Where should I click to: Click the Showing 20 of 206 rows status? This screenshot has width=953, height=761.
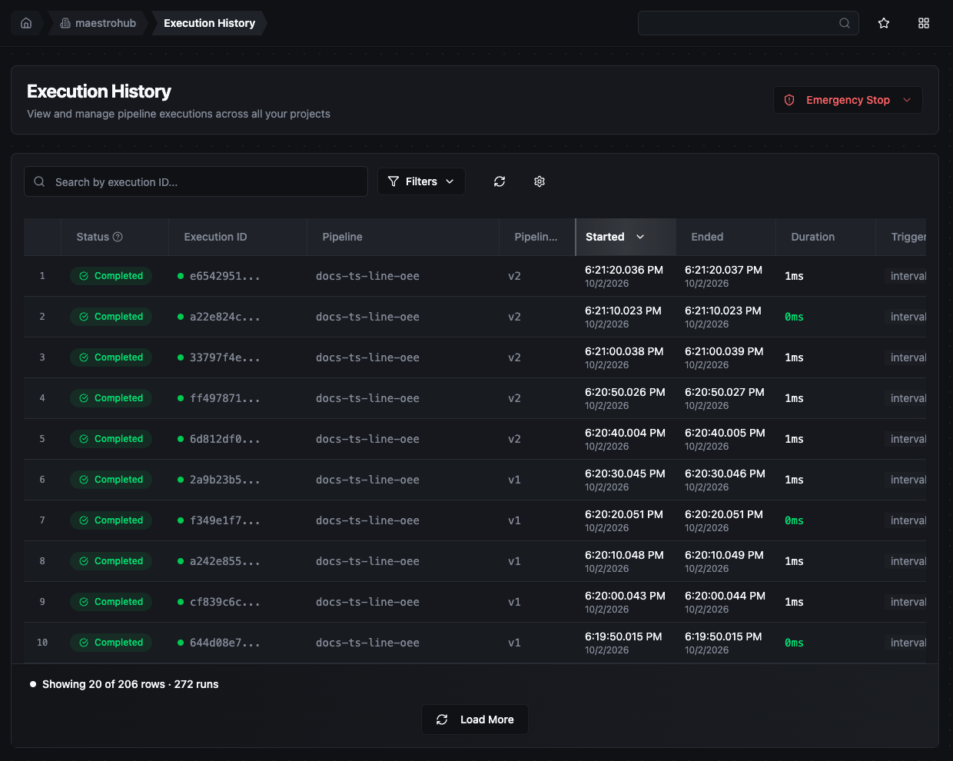pos(130,684)
